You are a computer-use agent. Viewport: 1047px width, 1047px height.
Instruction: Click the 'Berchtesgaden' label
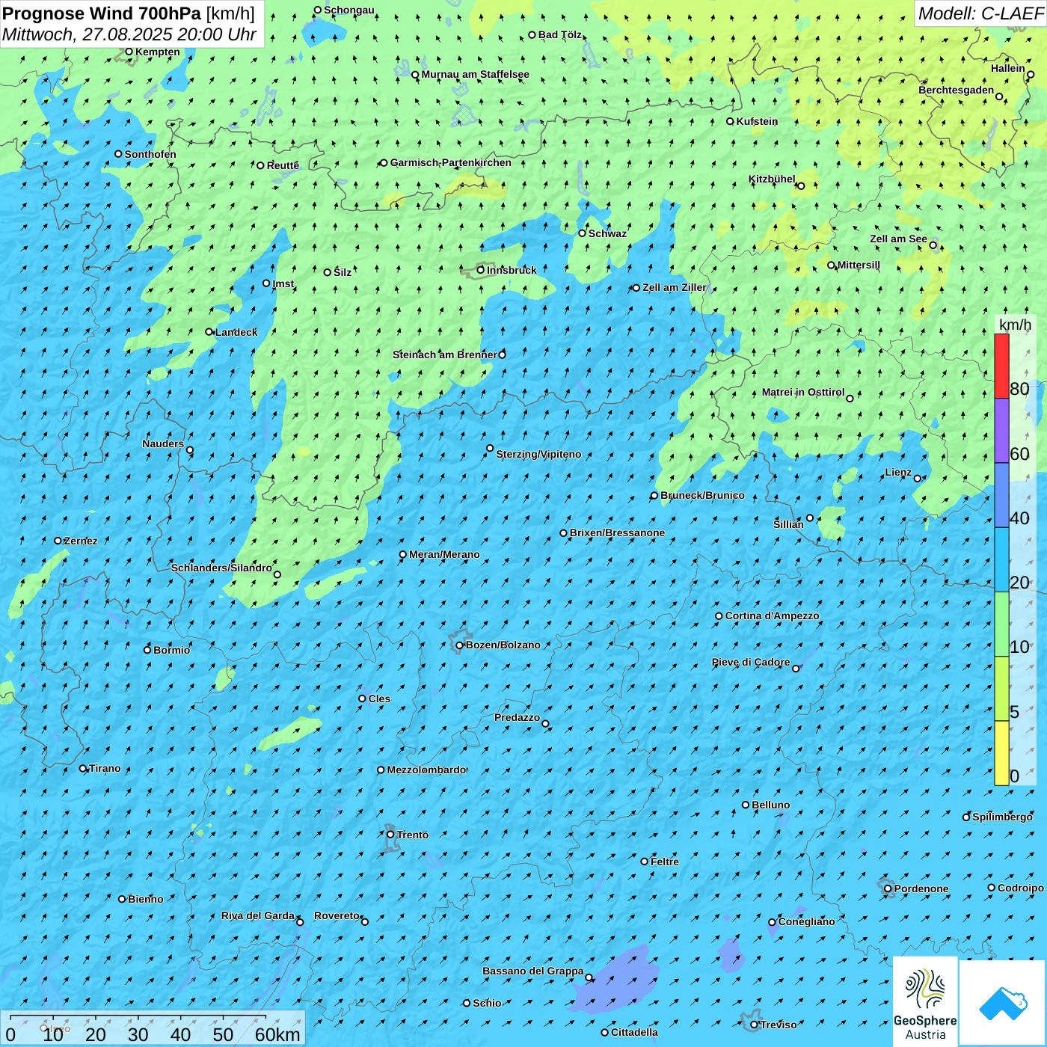[957, 90]
